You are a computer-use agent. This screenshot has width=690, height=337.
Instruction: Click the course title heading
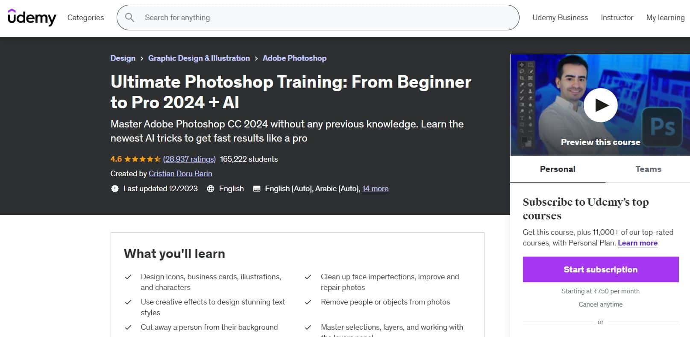(291, 92)
